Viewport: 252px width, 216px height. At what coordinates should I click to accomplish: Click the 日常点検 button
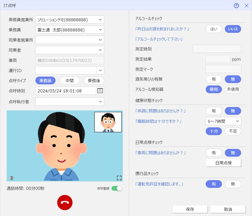pyautogui.click(x=223, y=163)
